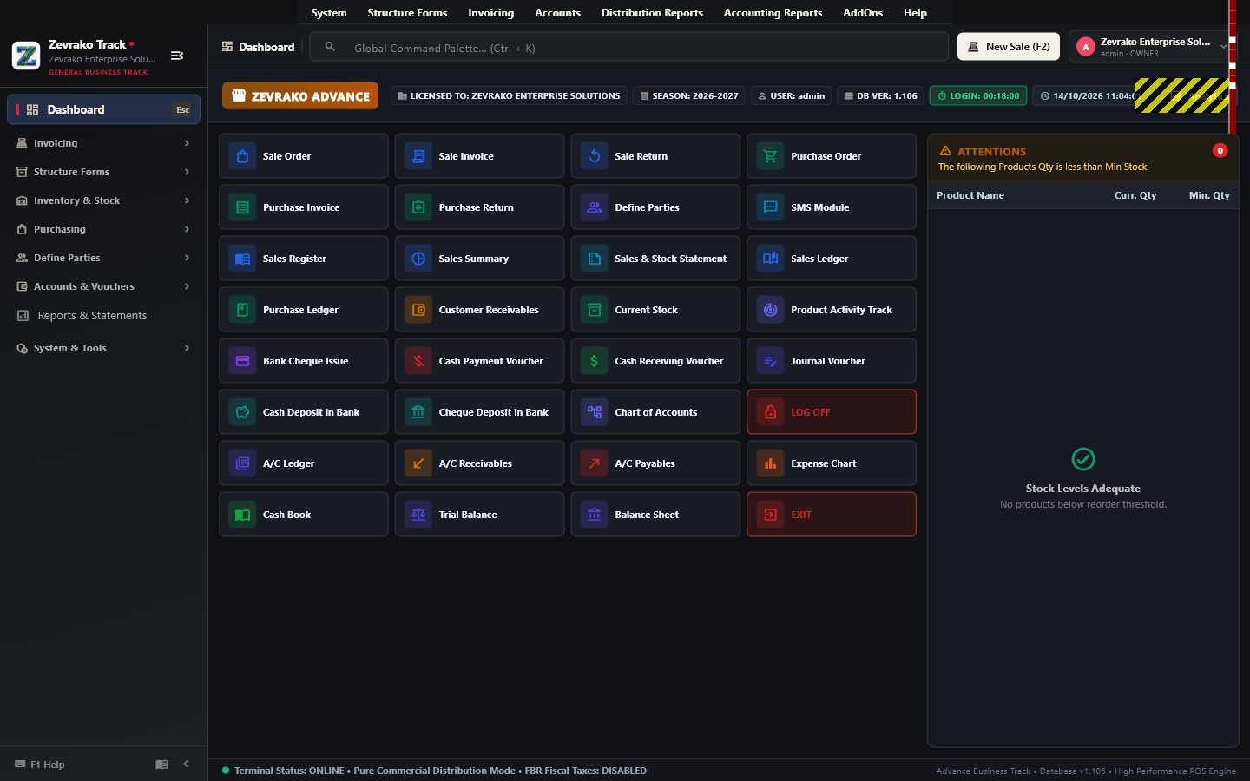Launch the SMS Module tile
This screenshot has width=1250, height=781.
pyautogui.click(x=832, y=207)
